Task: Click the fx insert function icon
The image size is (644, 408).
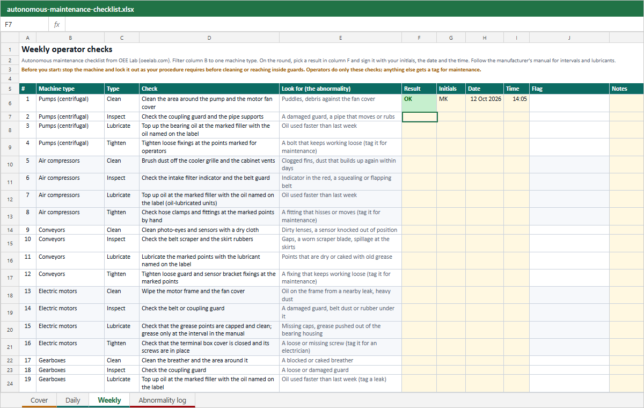Action: [x=57, y=25]
